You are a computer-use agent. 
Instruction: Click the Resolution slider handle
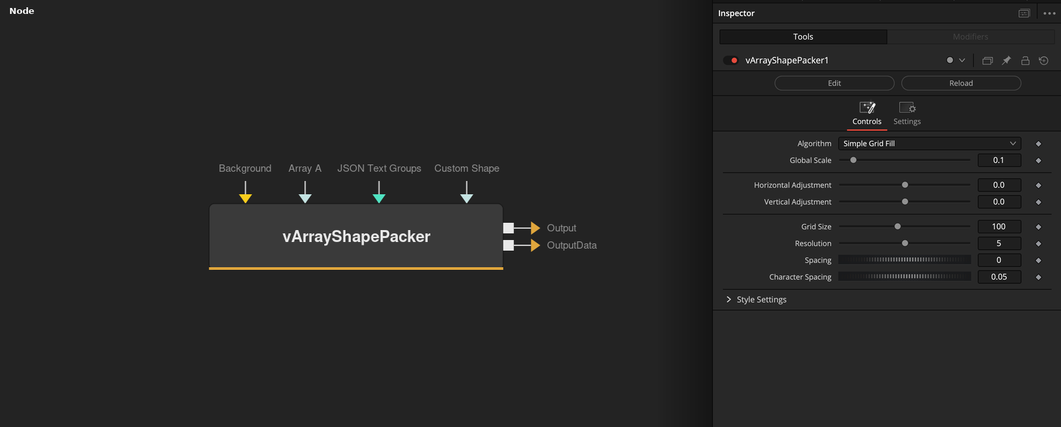coord(905,243)
